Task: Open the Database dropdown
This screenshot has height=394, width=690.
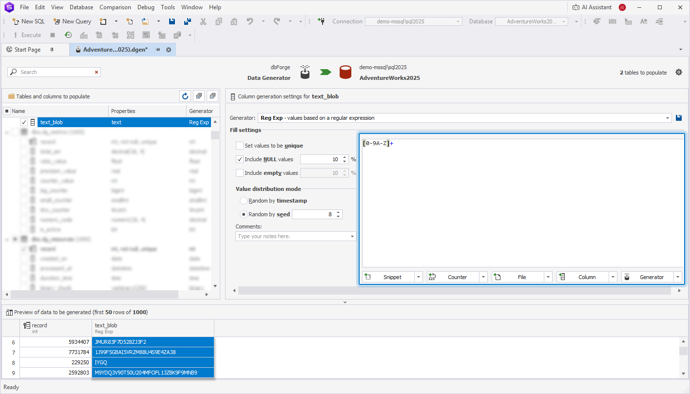Action: pos(564,21)
